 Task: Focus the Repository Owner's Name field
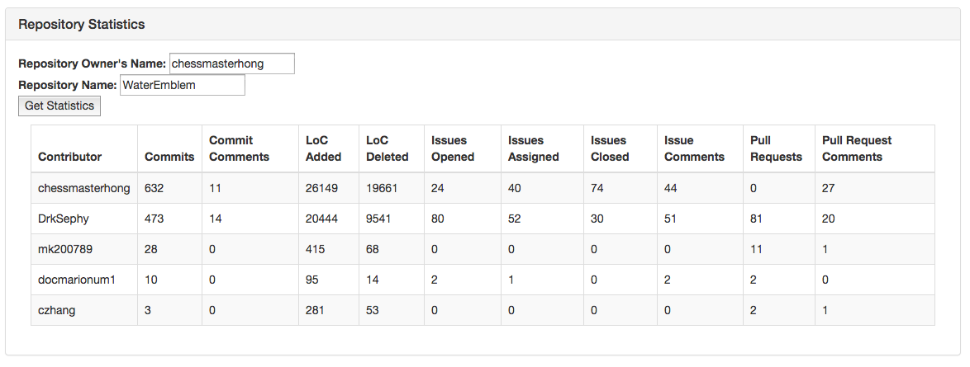point(232,64)
